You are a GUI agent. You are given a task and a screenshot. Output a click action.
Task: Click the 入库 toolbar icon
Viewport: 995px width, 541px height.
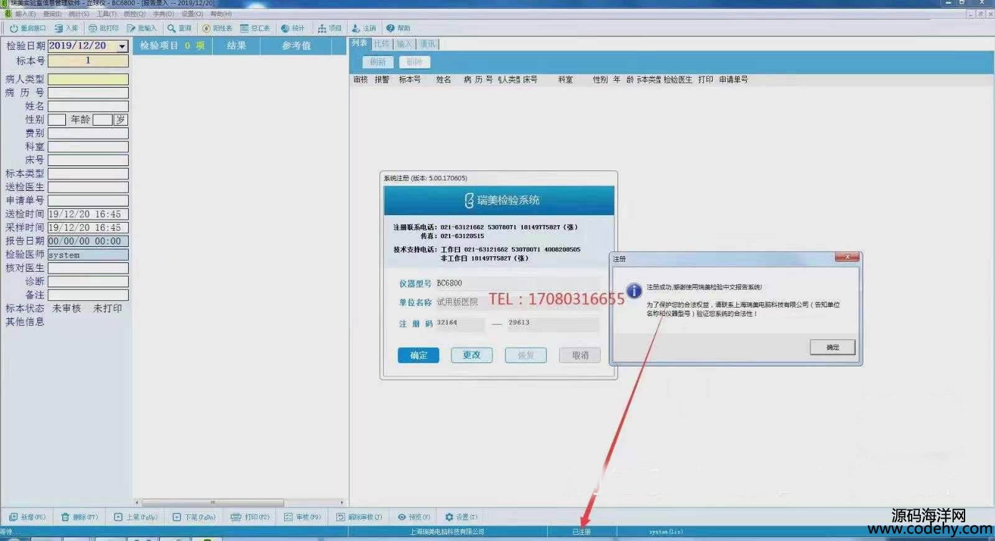[58, 29]
